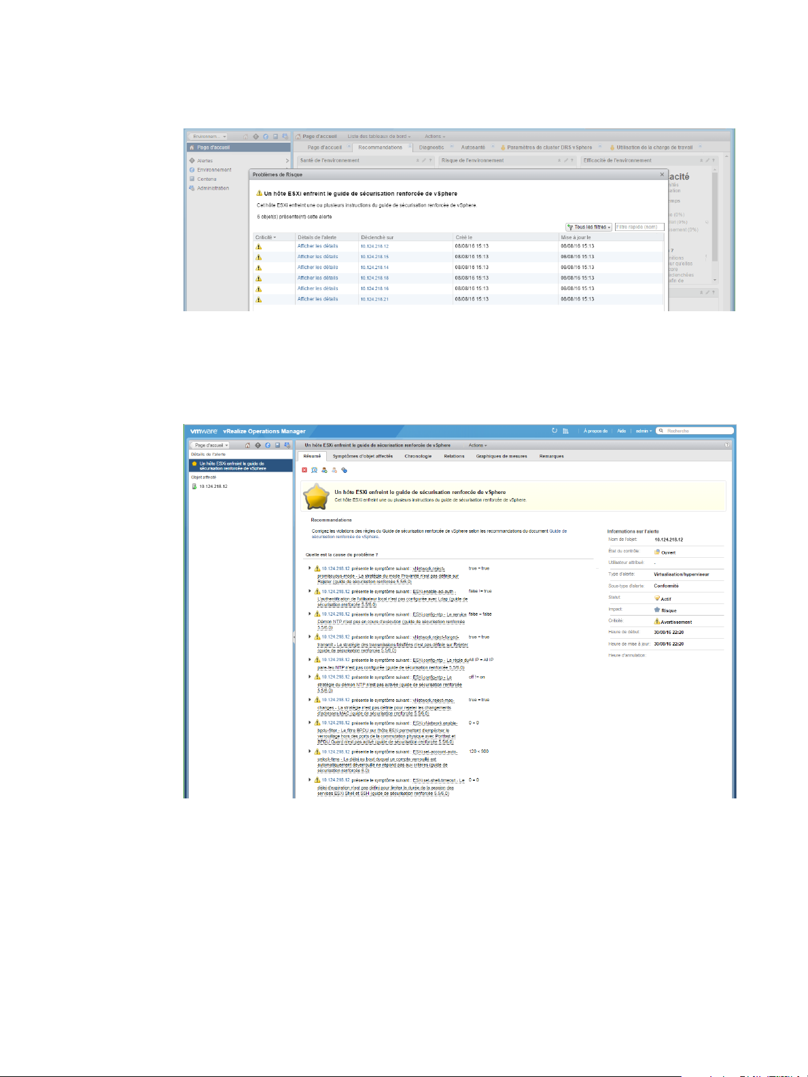Expand the ESXi.set-shell-timeout symptom row

[x=309, y=780]
